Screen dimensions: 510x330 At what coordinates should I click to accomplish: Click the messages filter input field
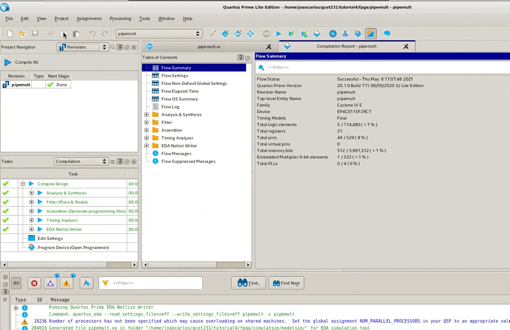150,283
